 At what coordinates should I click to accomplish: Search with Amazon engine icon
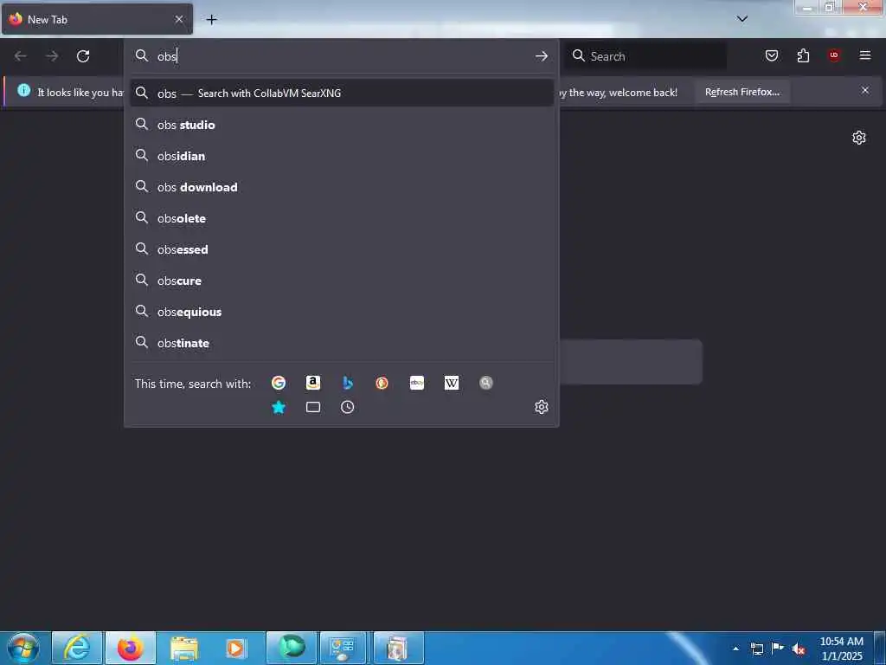[x=313, y=383]
